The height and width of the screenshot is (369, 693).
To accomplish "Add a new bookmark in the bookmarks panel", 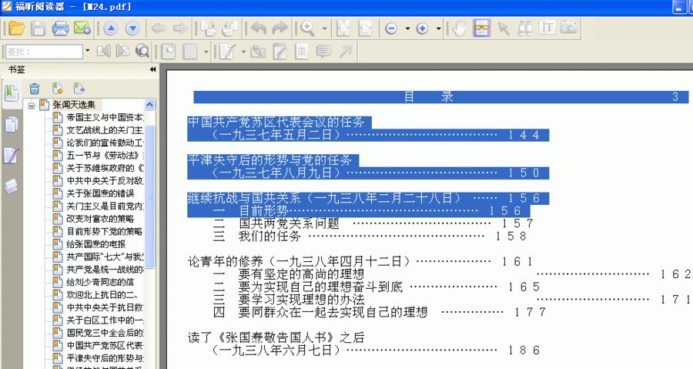I will pyautogui.click(x=58, y=89).
